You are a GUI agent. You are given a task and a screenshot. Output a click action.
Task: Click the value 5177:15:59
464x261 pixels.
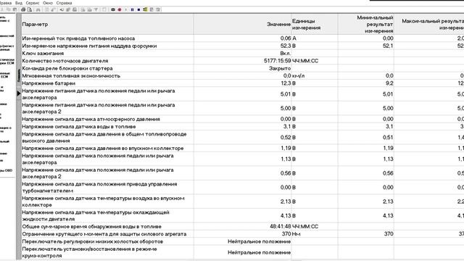click(x=277, y=61)
